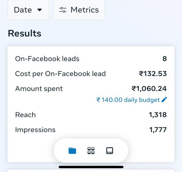Click the 1,777 impressions value
The height and width of the screenshot is (172, 182).
pos(158,130)
